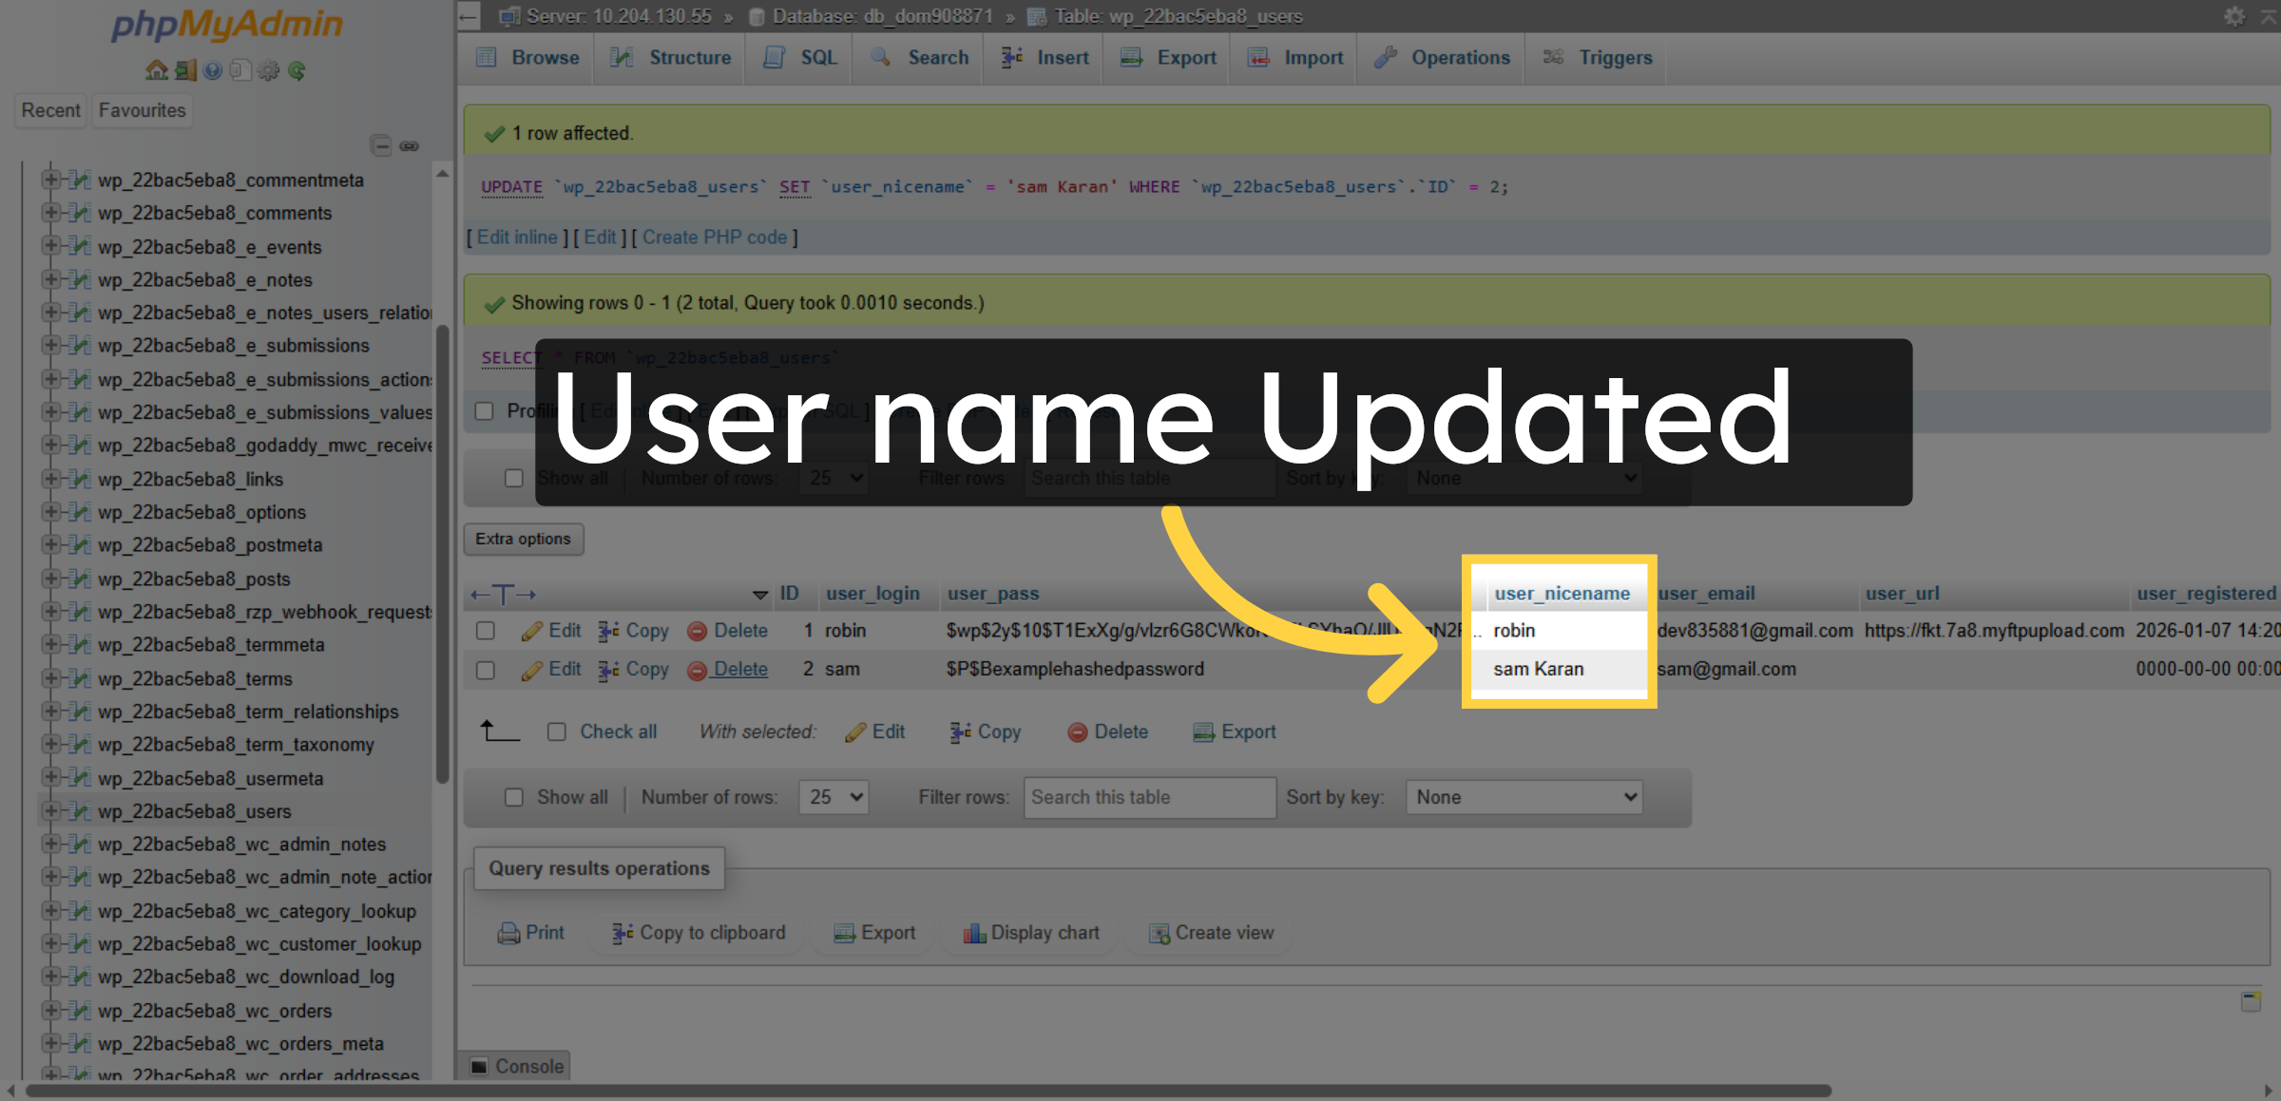The width and height of the screenshot is (2281, 1101).
Task: Click the bottom horizontal scrollbar
Action: pyautogui.click(x=928, y=1090)
